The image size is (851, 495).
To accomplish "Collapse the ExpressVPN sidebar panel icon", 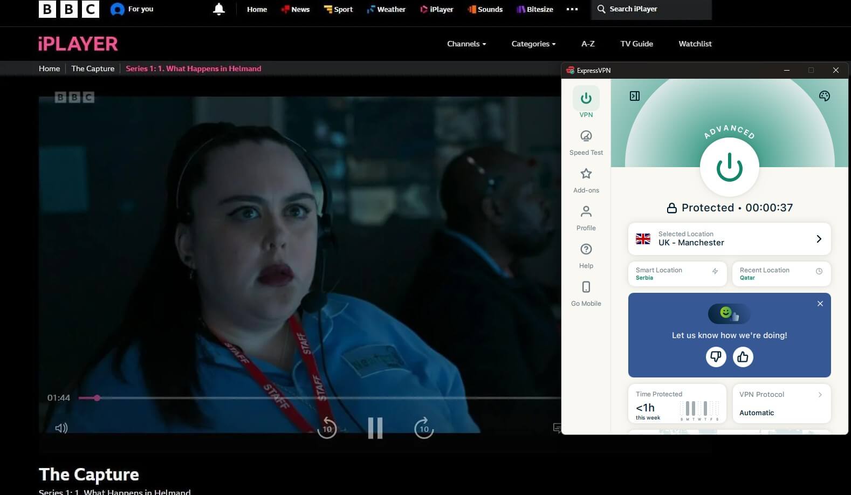I will [x=635, y=96].
